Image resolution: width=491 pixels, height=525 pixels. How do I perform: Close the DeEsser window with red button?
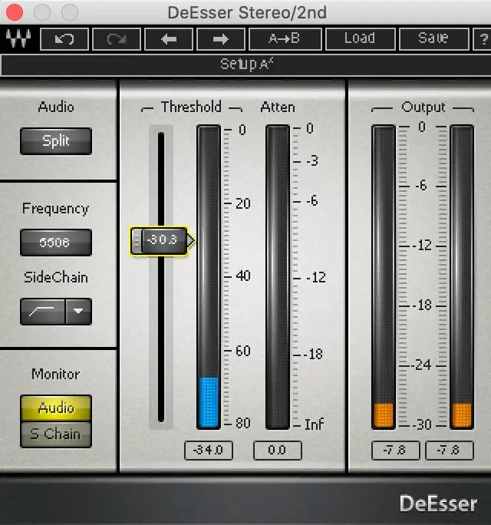tap(15, 12)
